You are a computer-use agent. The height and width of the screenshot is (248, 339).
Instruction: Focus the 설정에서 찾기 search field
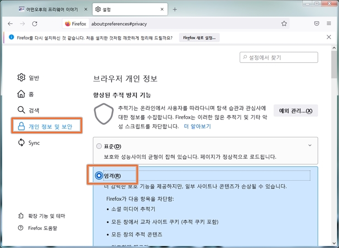click(279, 57)
